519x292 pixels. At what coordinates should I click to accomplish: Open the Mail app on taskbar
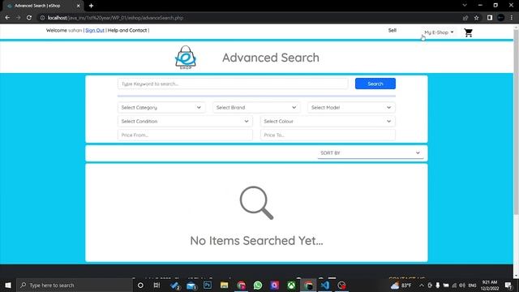[x=191, y=286]
